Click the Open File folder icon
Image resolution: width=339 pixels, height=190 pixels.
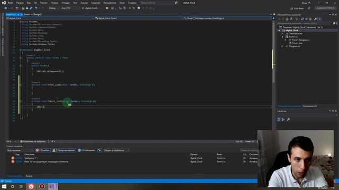click(23, 8)
